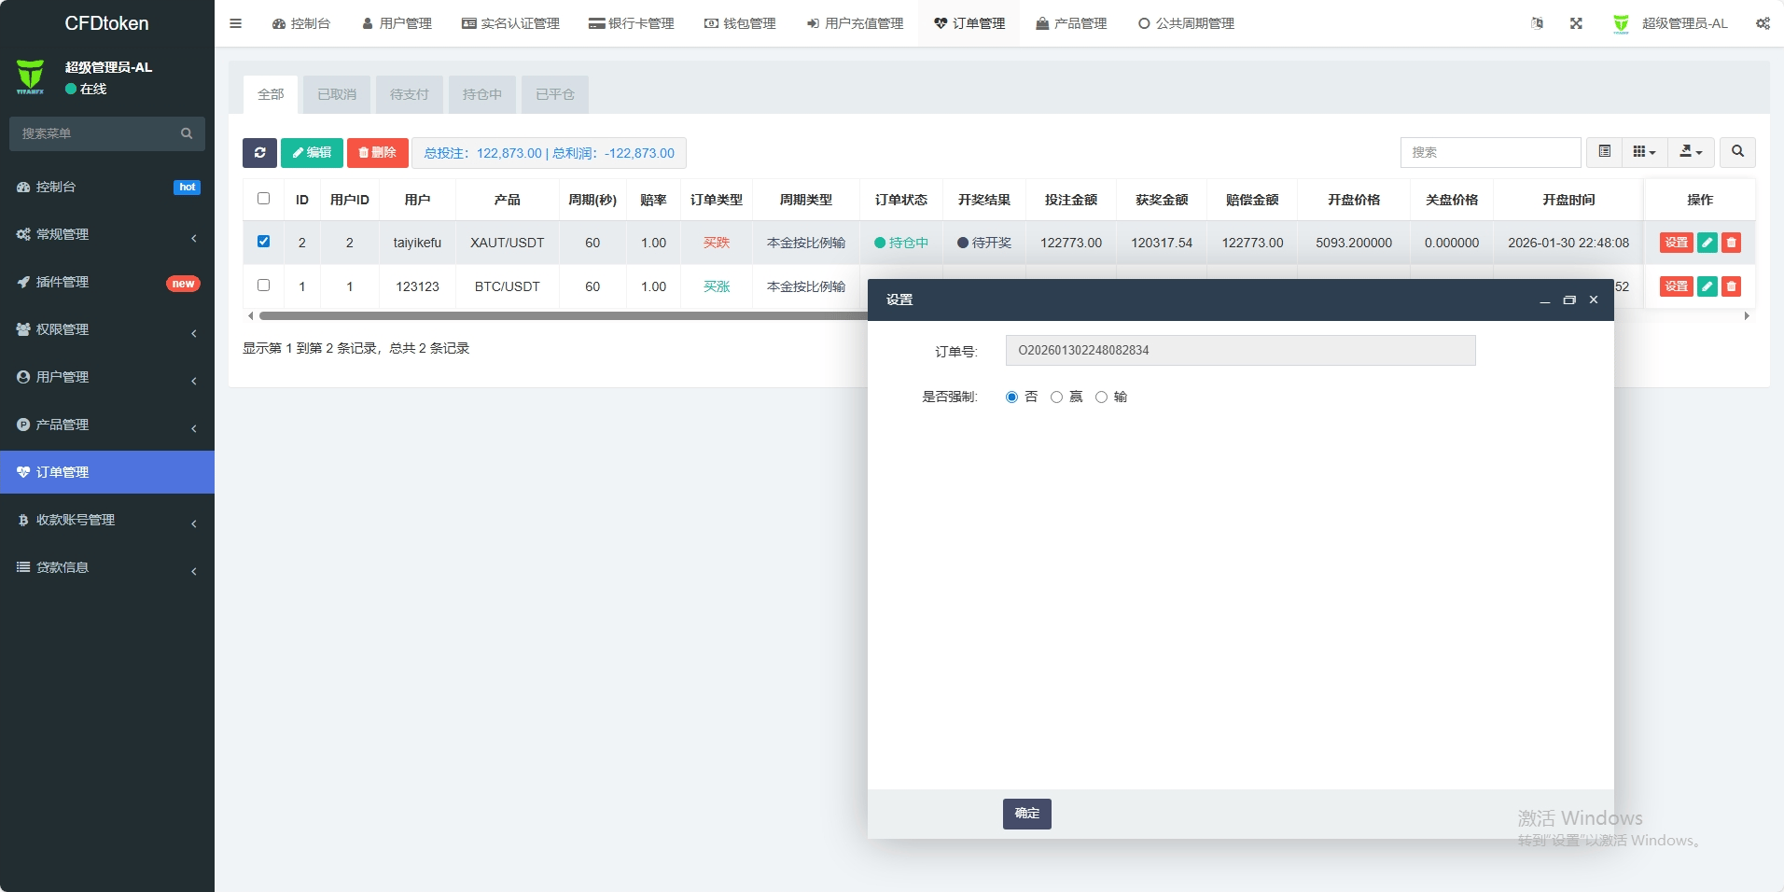Minimize the 设置 dialog

pos(1544,300)
